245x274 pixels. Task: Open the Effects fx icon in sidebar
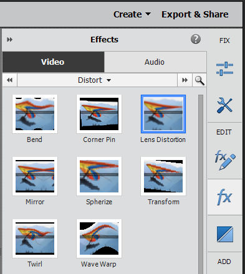tap(224, 197)
